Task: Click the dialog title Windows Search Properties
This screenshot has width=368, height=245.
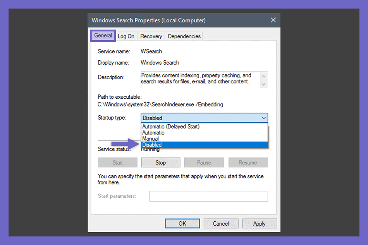Action: [x=149, y=21]
